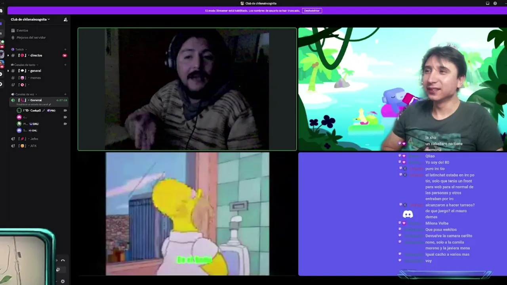Click the chat message 'Milena Velba'
Image resolution: width=507 pixels, height=285 pixels.
437,223
